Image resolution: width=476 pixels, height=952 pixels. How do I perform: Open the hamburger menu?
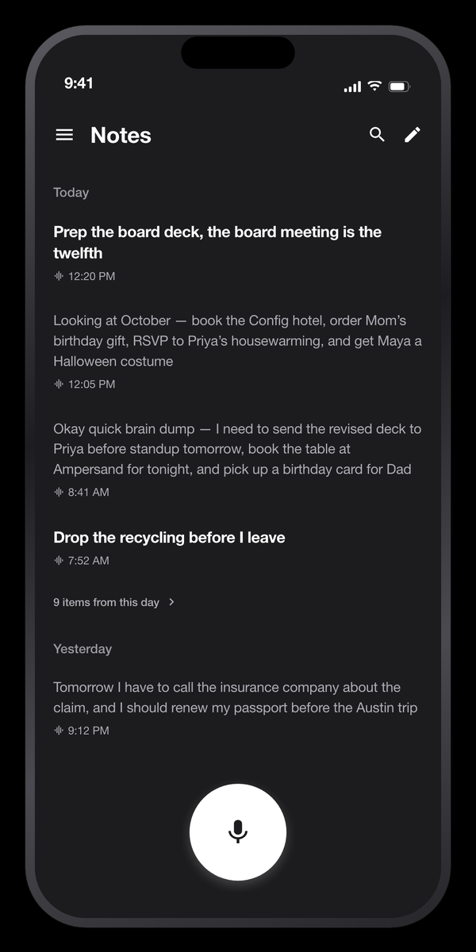[64, 135]
